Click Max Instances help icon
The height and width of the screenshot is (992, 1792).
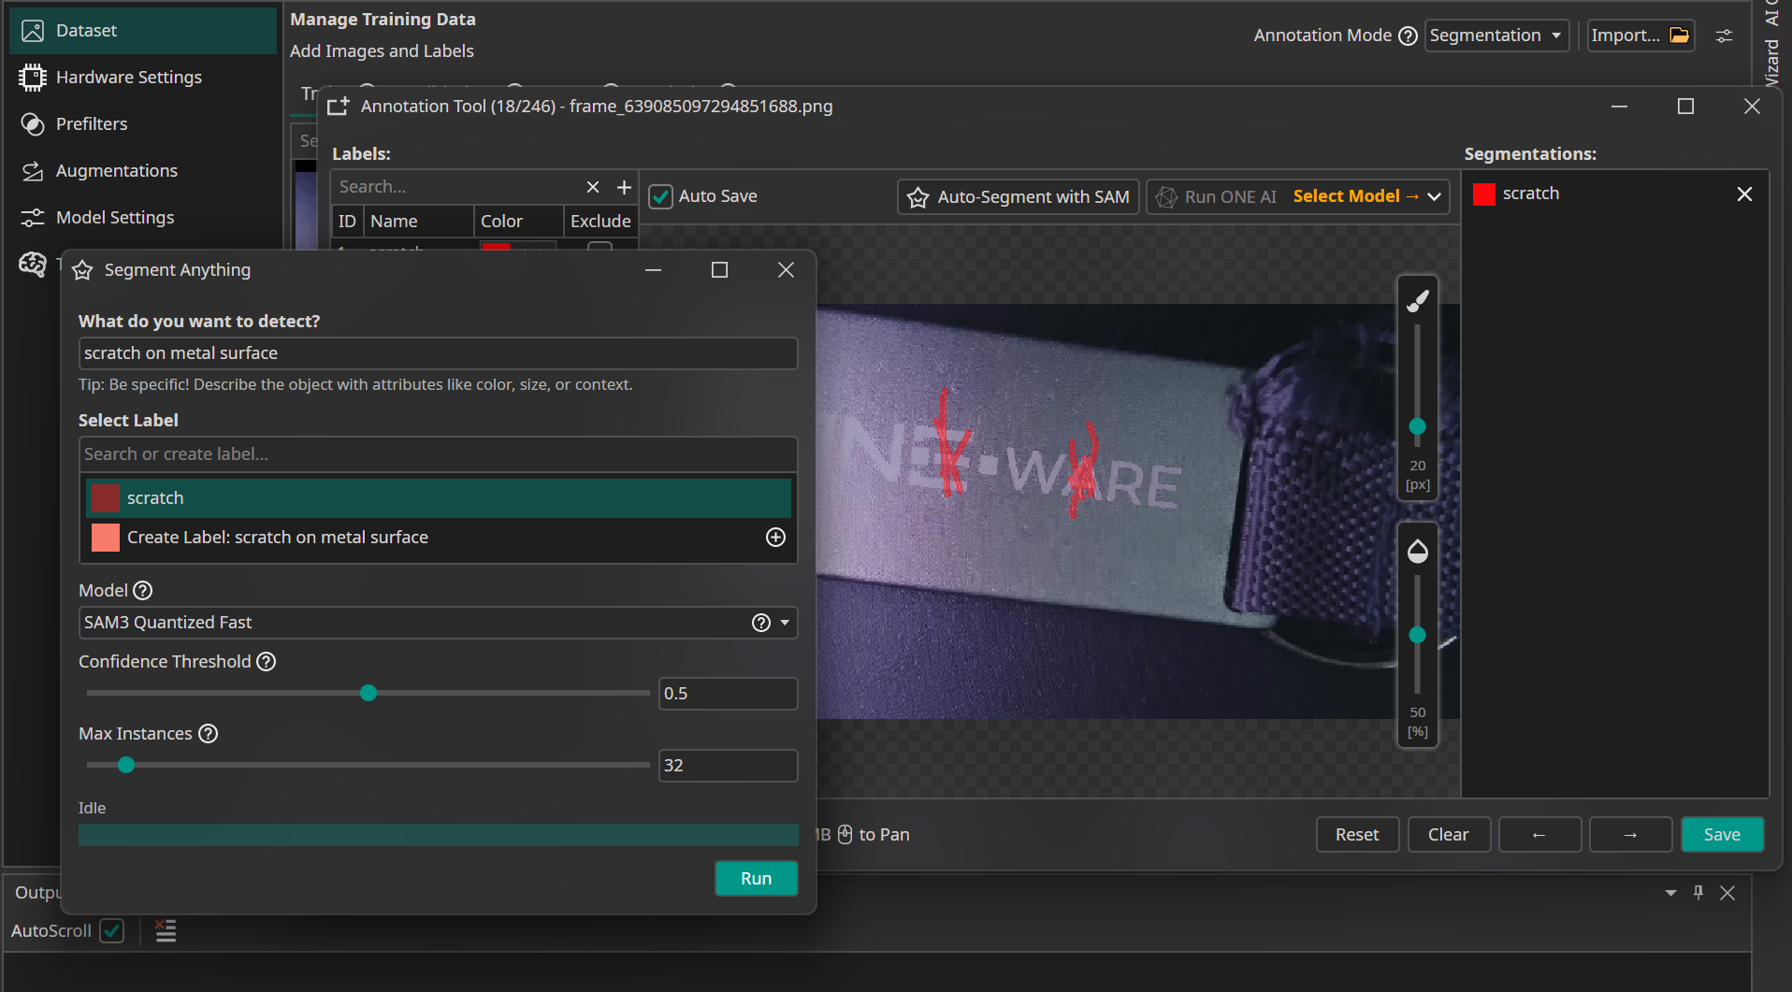pyautogui.click(x=209, y=734)
